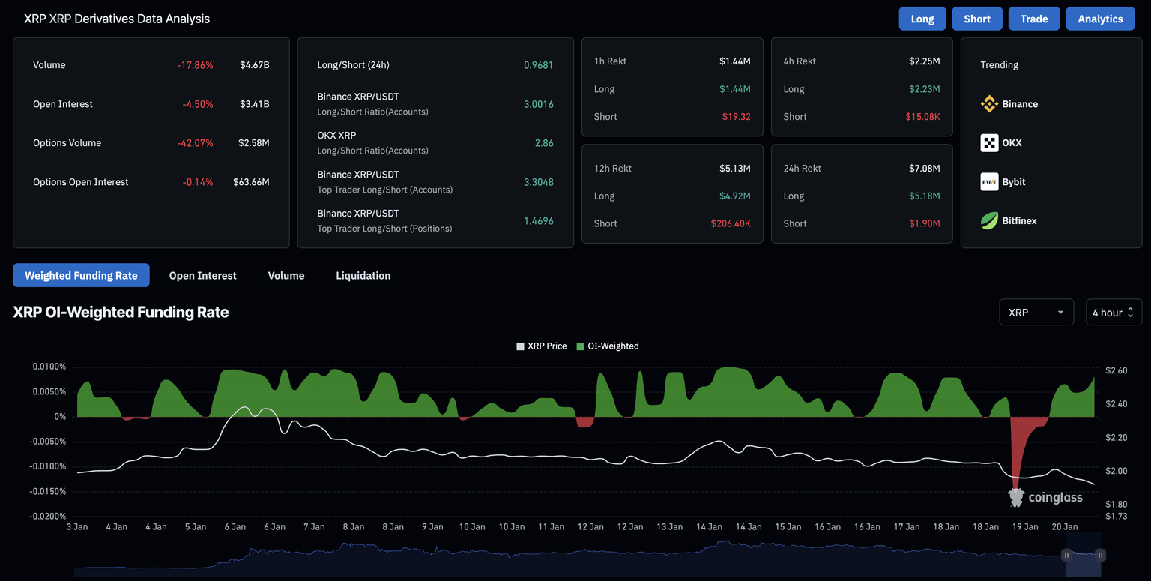The image size is (1151, 581).
Task: Open the XRP coin dropdown
Action: click(1036, 313)
